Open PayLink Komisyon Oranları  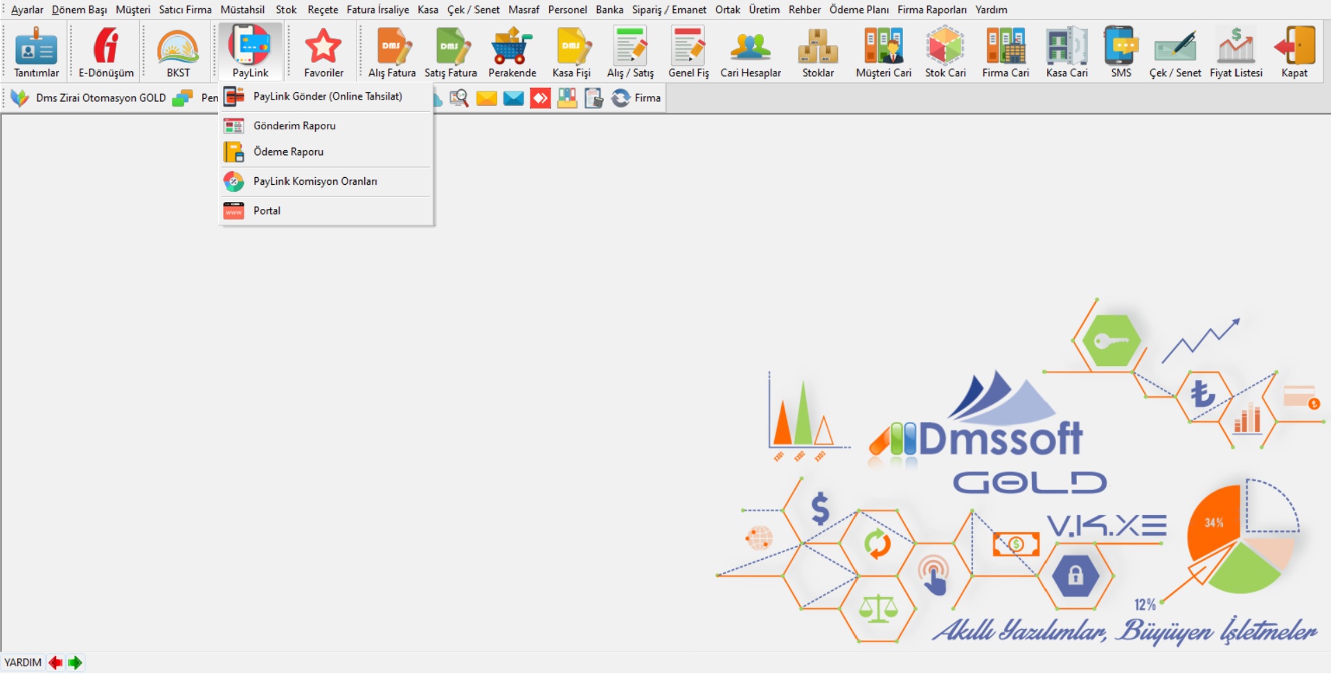pos(315,181)
